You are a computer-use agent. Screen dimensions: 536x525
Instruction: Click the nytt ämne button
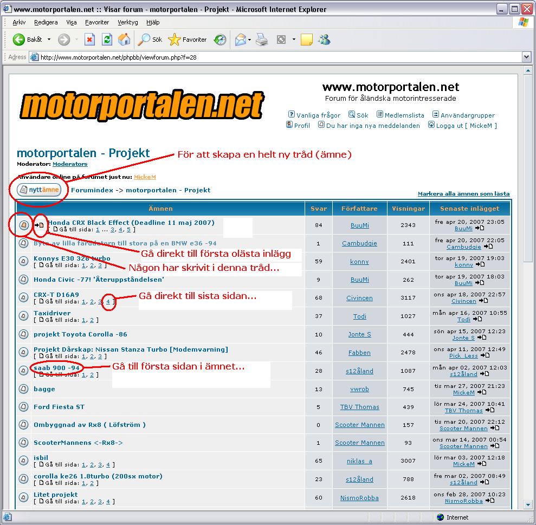(x=40, y=190)
